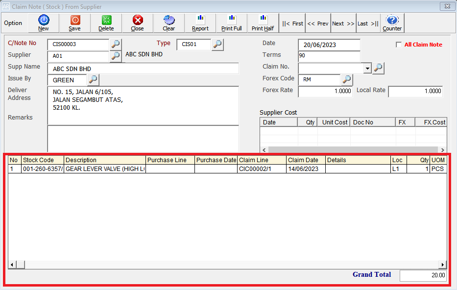Click the Claim Line column header
This screenshot has width=457, height=290.
[262, 160]
